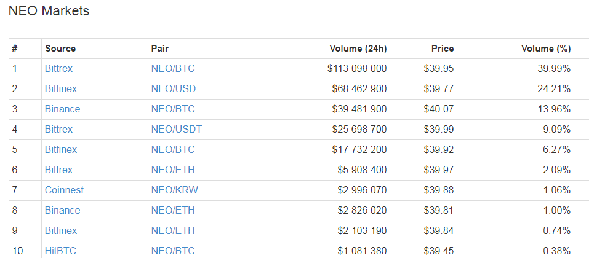Screen dimensions: 589x258
Task: Click NEO/BTC pair in row 3
Action: [173, 109]
